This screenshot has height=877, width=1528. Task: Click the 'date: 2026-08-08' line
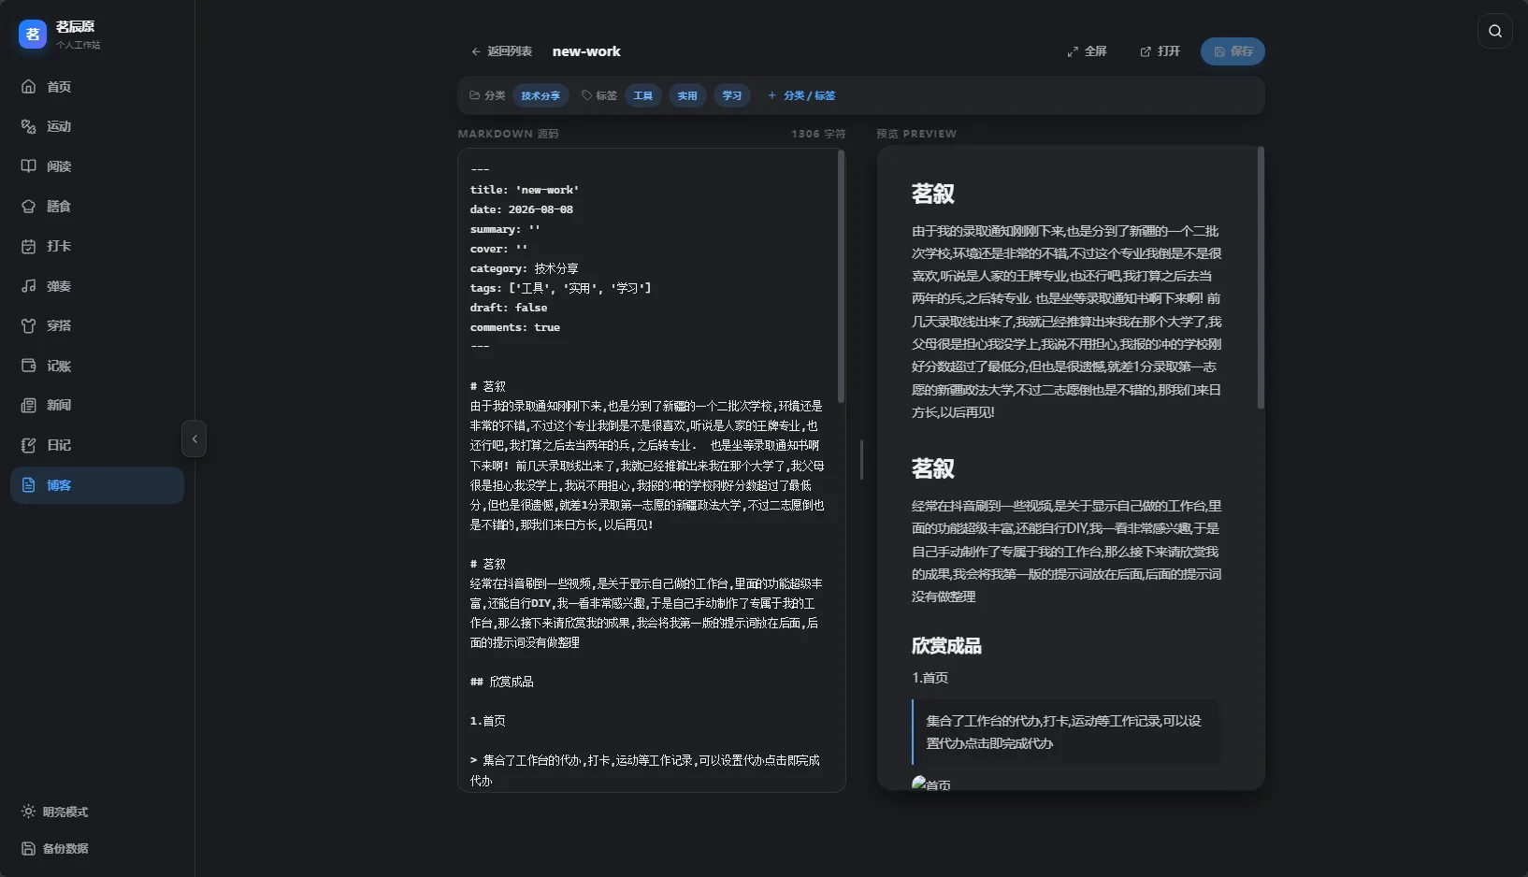pyautogui.click(x=522, y=209)
